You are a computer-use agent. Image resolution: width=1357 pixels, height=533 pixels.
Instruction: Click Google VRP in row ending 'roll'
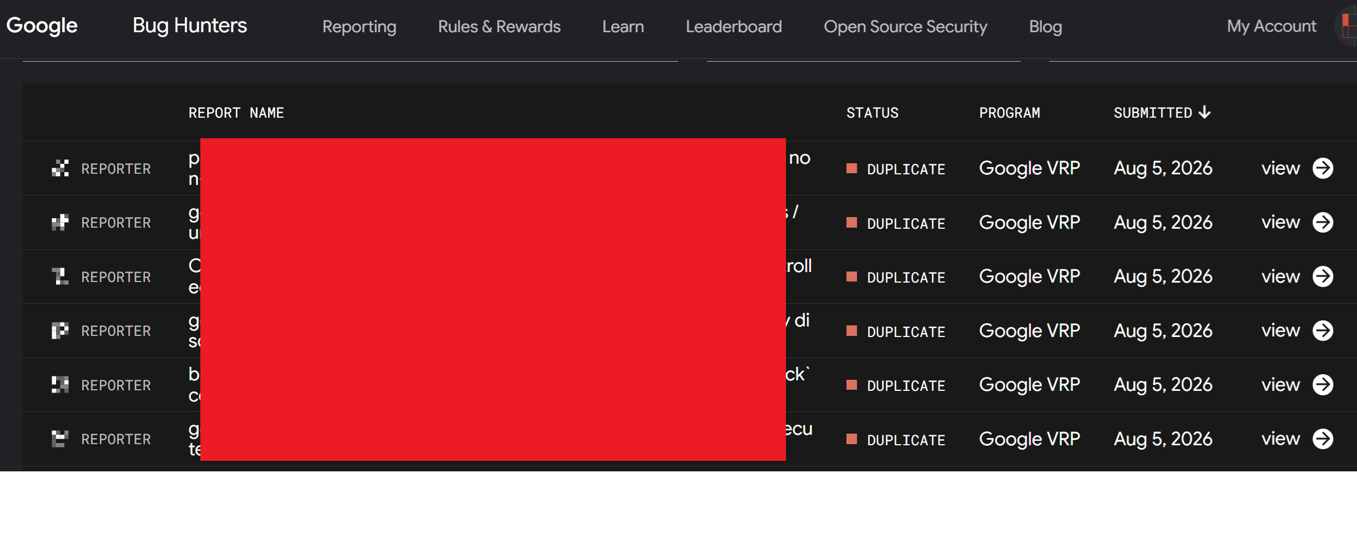tap(1030, 276)
